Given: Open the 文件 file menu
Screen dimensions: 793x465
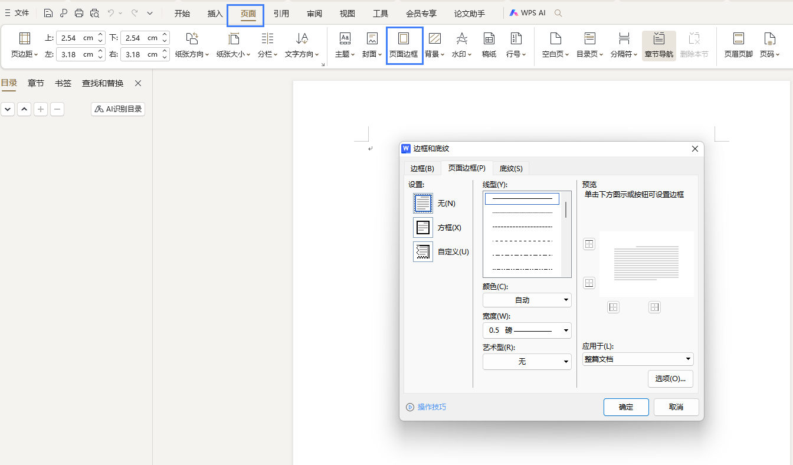Looking at the screenshot, I should pyautogui.click(x=17, y=13).
